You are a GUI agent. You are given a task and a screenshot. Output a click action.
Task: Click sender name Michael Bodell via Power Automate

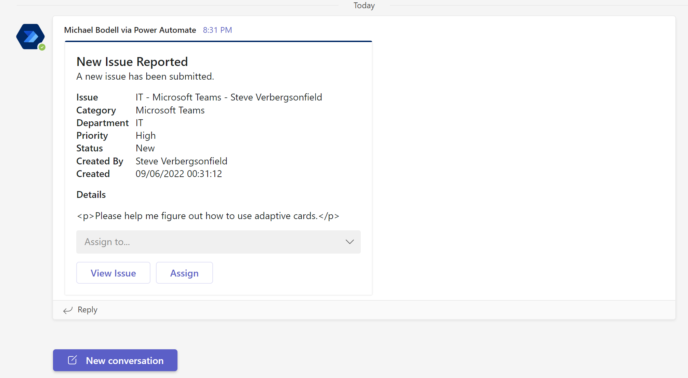point(130,30)
